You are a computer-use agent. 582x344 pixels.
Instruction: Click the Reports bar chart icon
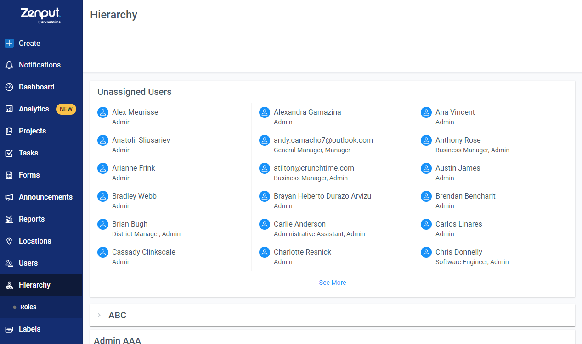click(x=9, y=219)
